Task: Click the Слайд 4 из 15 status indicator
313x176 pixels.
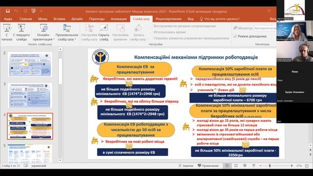Action: tap(11, 166)
